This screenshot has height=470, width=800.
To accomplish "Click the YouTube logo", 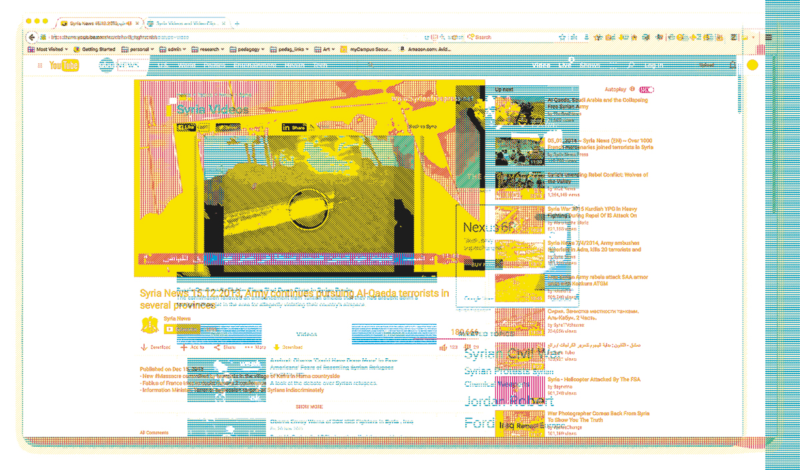I will click(x=65, y=65).
